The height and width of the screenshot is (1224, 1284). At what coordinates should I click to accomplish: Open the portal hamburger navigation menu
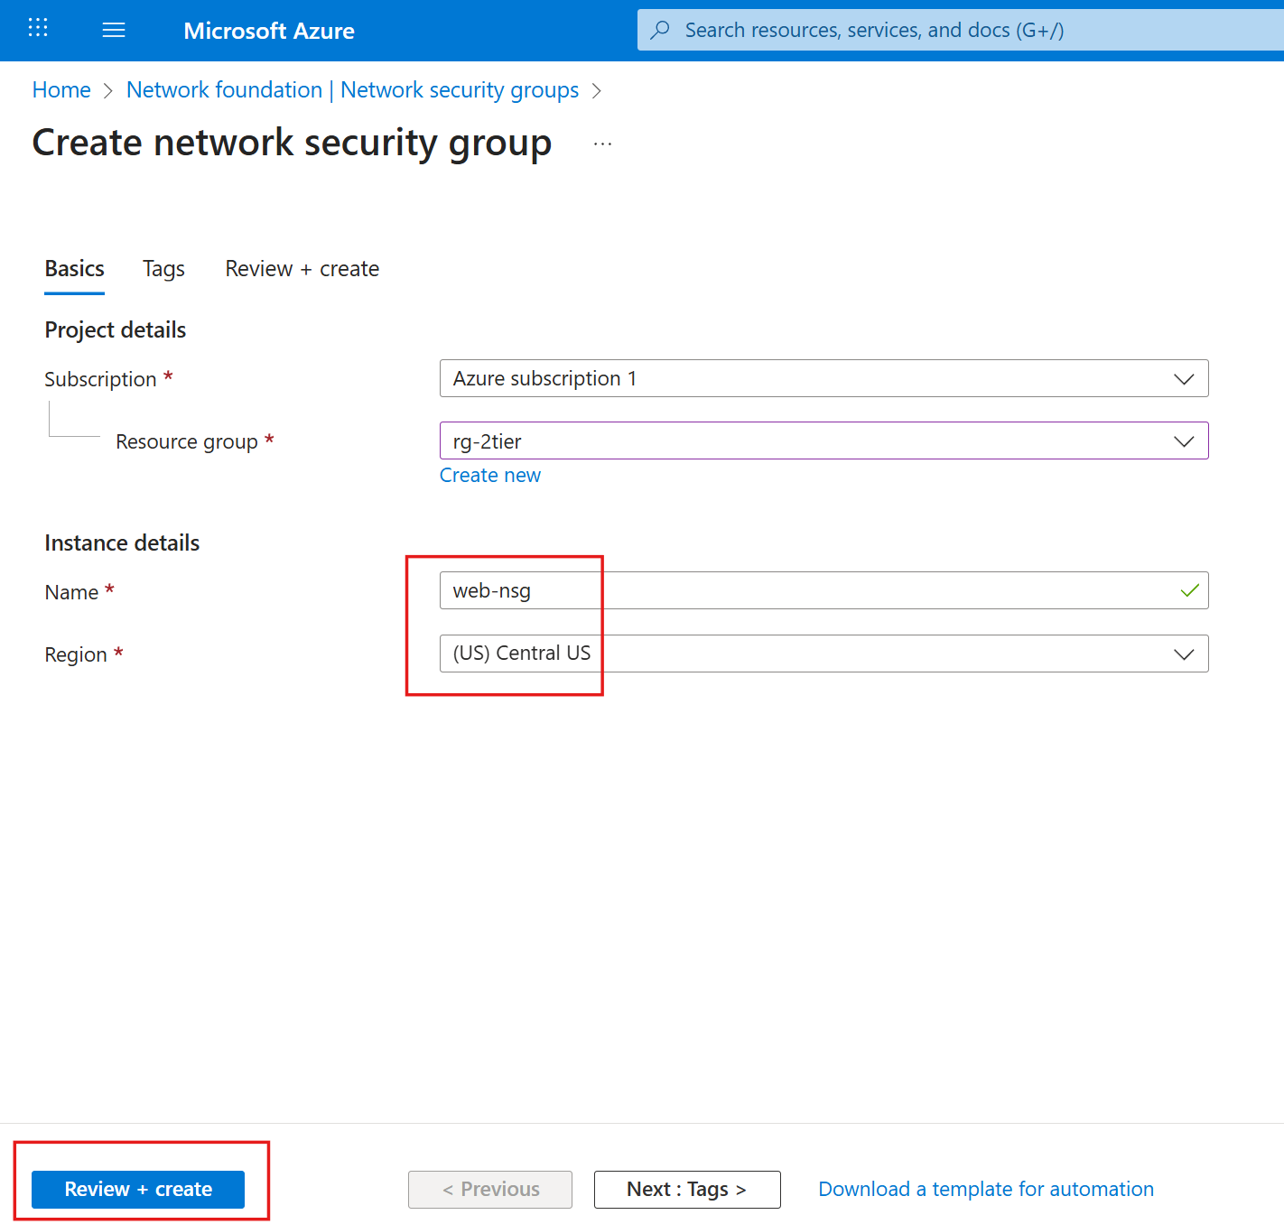pyautogui.click(x=114, y=29)
